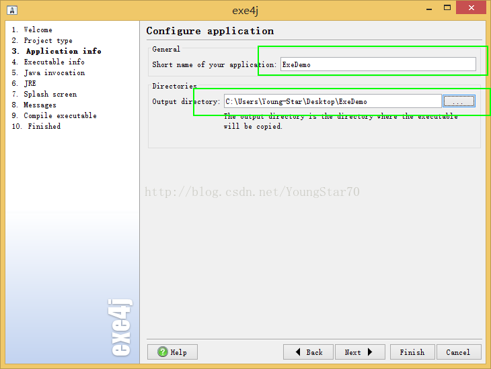Minimize the exe4j window
Viewport: 491px width, 369px height.
pos(429,8)
